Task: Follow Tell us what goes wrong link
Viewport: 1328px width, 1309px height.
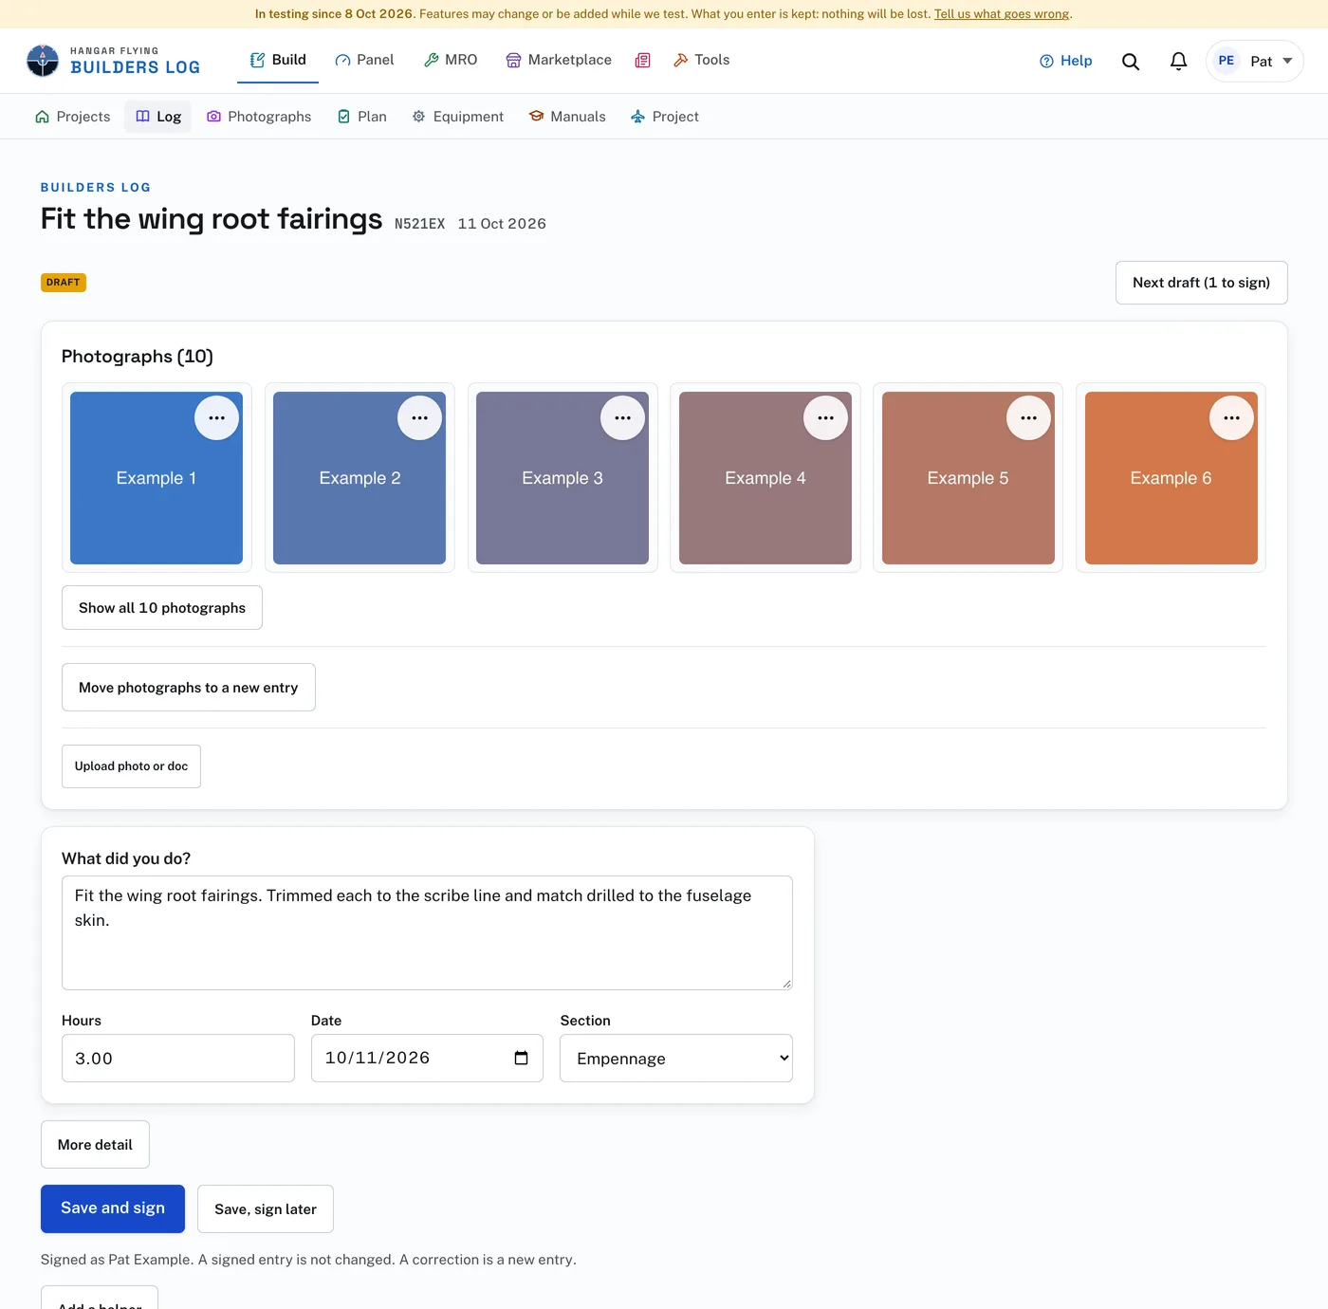Action: [x=1002, y=14]
